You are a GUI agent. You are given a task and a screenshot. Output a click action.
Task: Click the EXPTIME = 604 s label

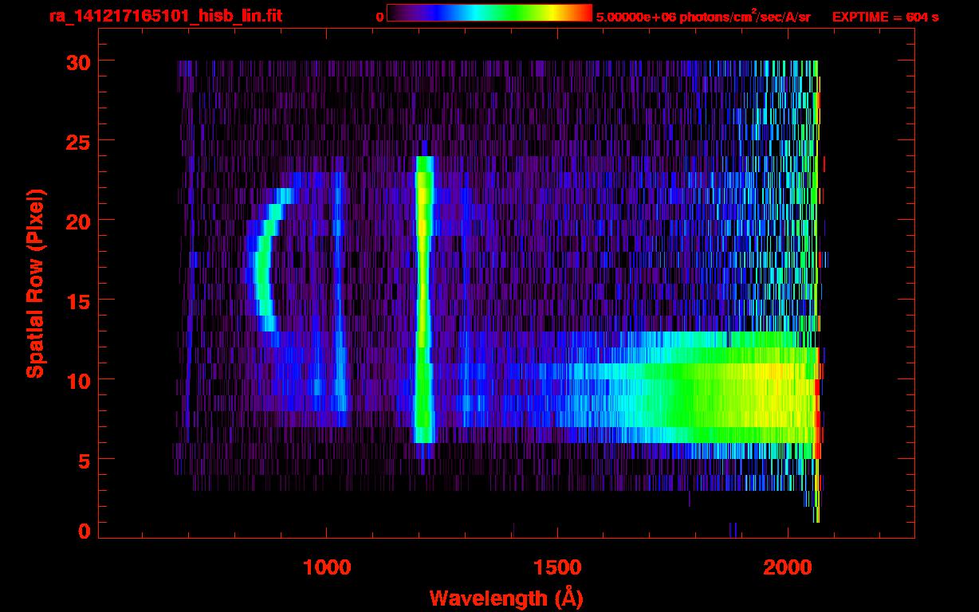pyautogui.click(x=885, y=17)
